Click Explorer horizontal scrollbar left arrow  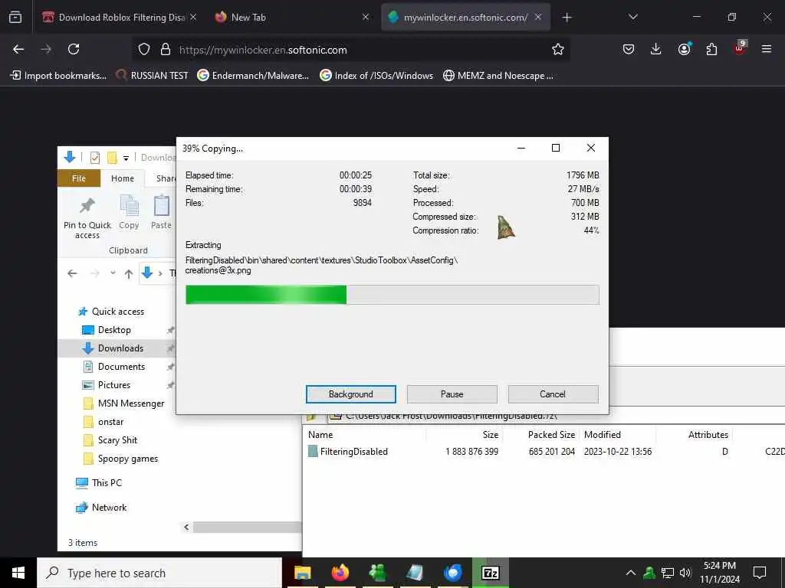tap(187, 527)
